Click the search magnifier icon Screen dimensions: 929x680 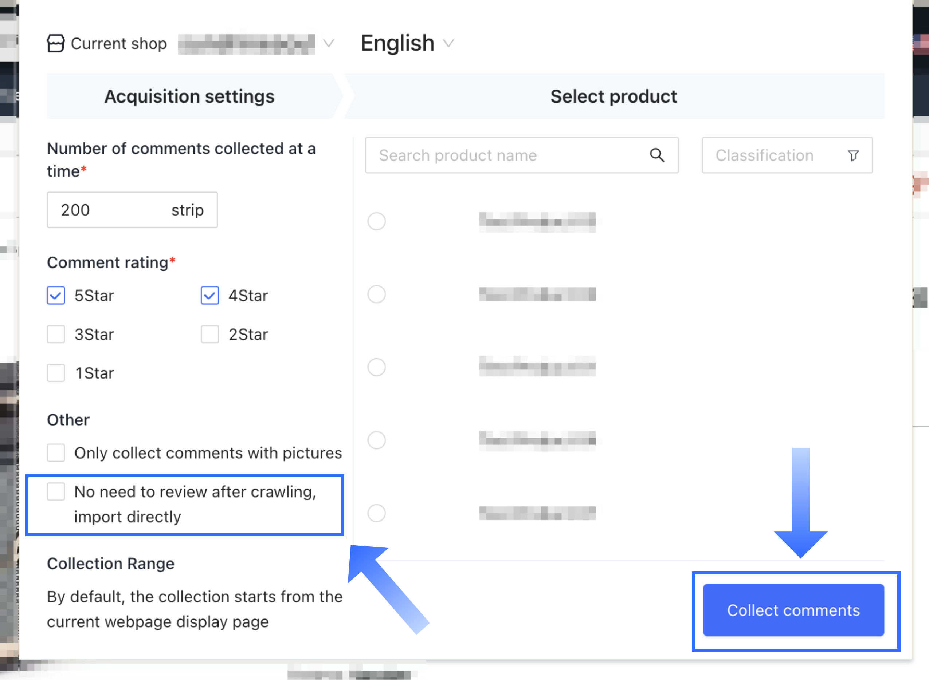tap(657, 155)
